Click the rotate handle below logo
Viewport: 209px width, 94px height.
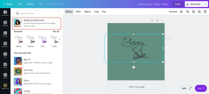134,67
